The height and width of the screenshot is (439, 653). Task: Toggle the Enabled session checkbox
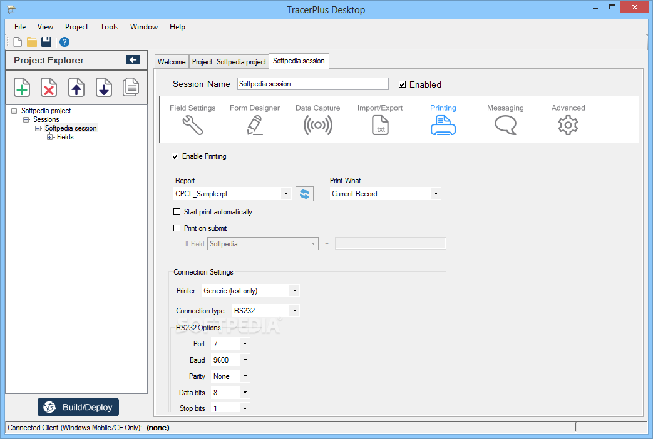tap(402, 84)
